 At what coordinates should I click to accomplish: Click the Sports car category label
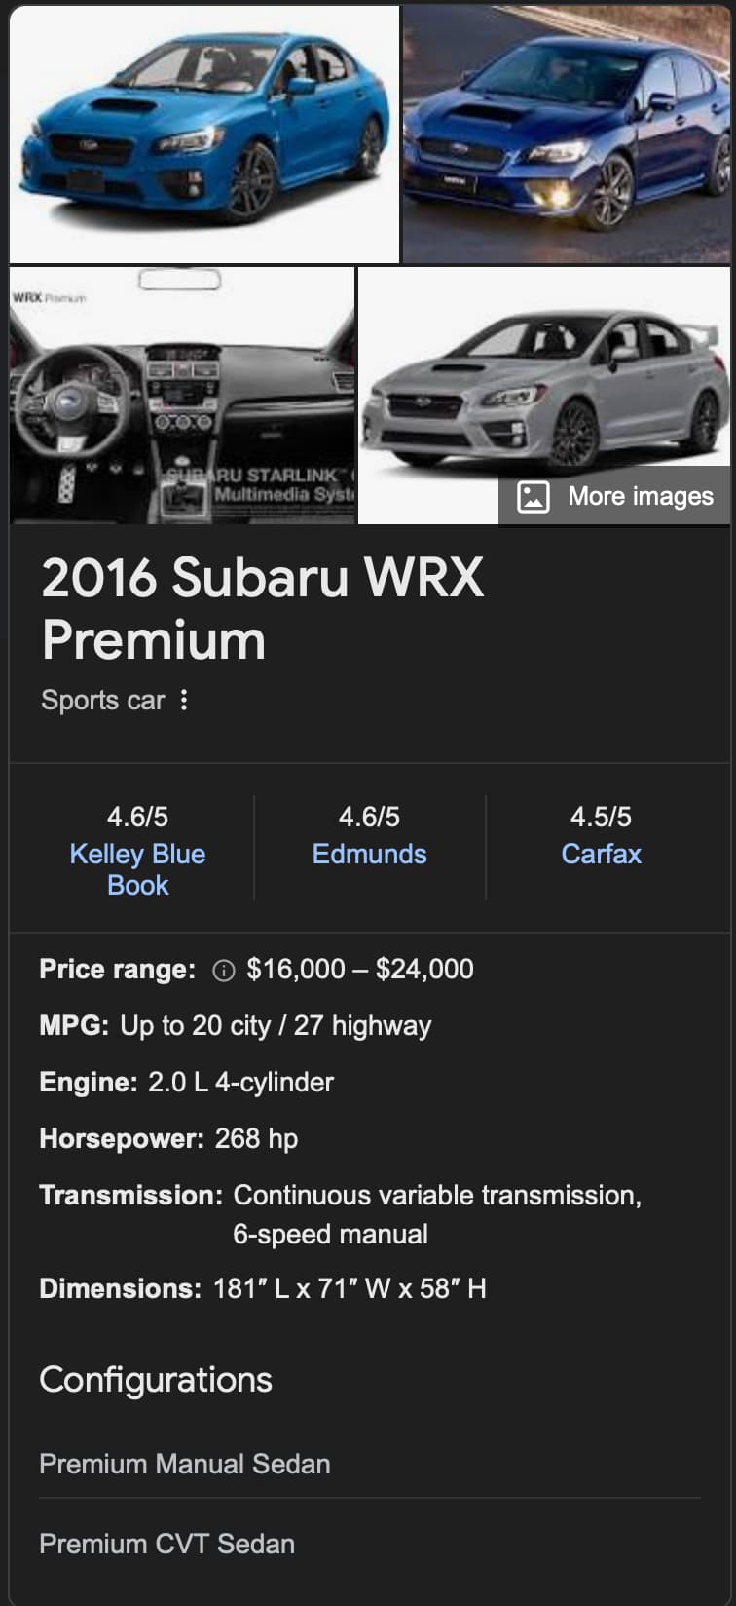tap(103, 700)
